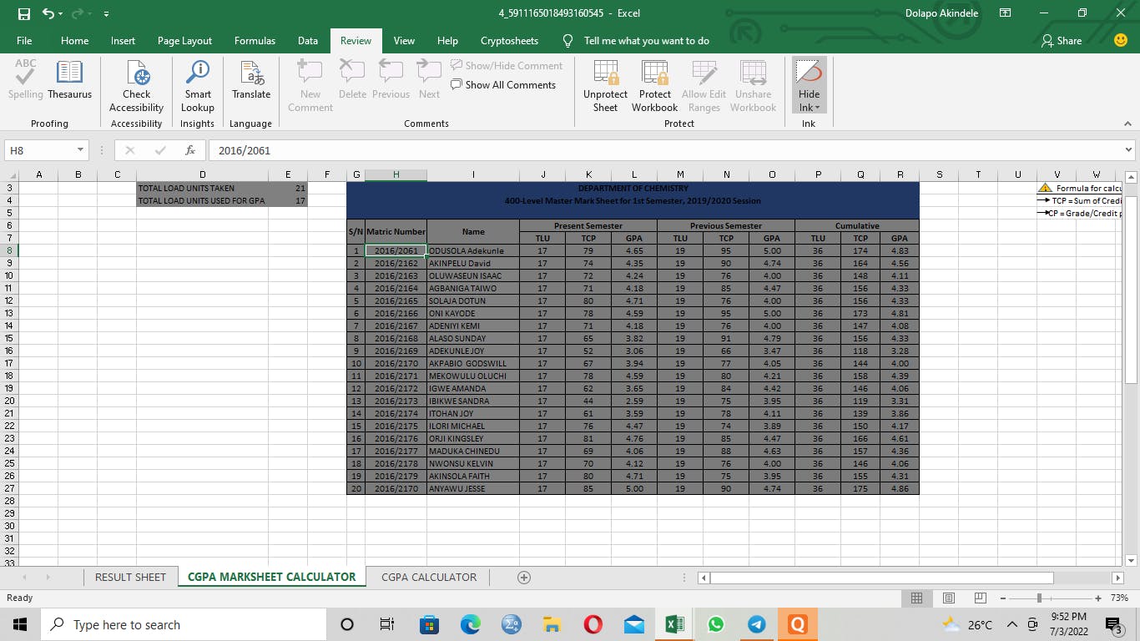Open Customize Quick Access Toolbar dropdown
Screen dimensions: 1140x641
click(106, 14)
